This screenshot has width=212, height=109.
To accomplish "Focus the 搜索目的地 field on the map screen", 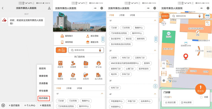I will pyautogui.click(x=187, y=16).
